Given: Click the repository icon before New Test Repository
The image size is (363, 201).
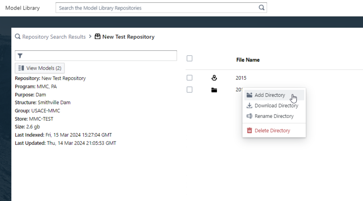Looking at the screenshot, I should tap(98, 37).
